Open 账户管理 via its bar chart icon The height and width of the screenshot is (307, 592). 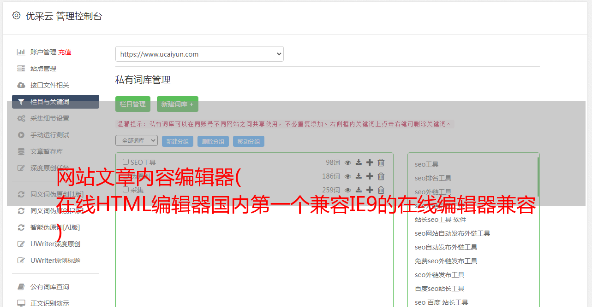tap(21, 52)
